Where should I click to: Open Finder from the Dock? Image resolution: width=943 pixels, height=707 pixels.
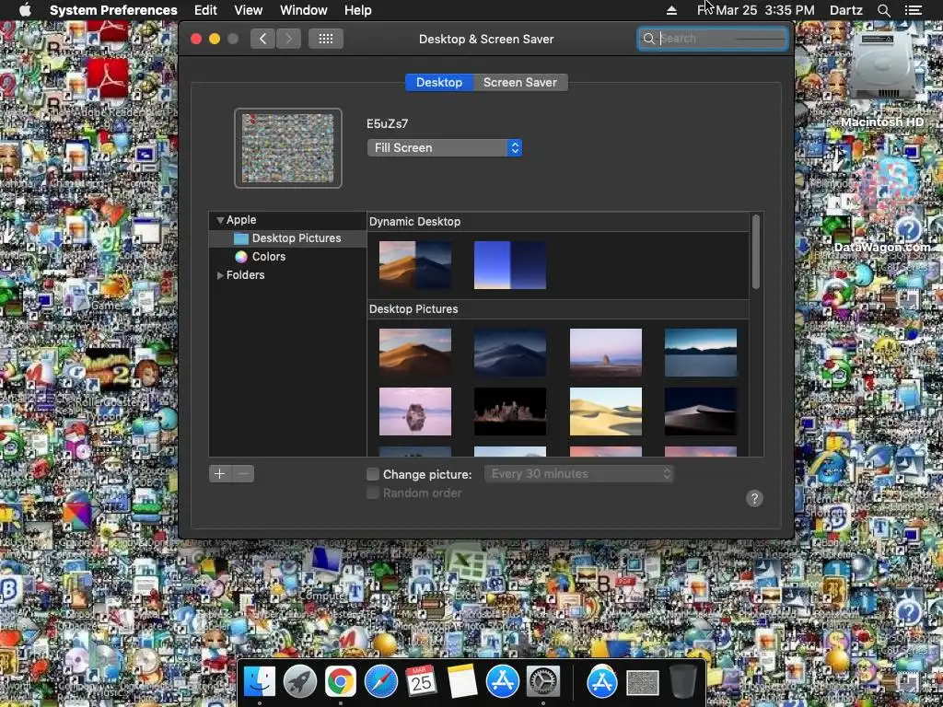(259, 682)
